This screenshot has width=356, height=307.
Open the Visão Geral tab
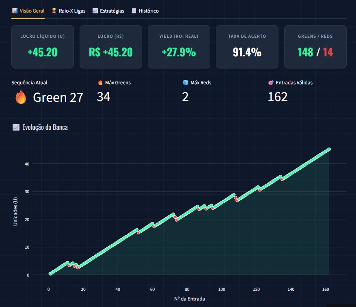tap(28, 11)
